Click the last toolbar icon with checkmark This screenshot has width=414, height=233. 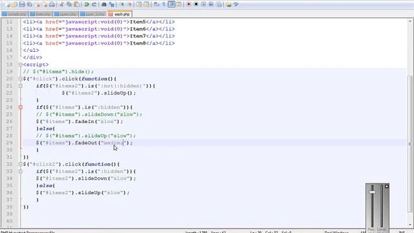236,5
